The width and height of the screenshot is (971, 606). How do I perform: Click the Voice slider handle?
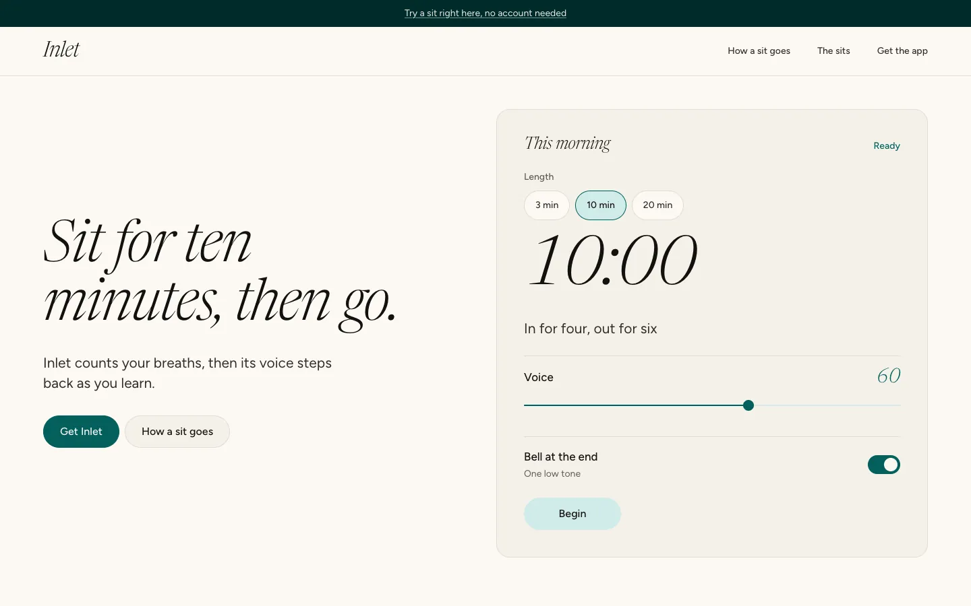(x=748, y=405)
